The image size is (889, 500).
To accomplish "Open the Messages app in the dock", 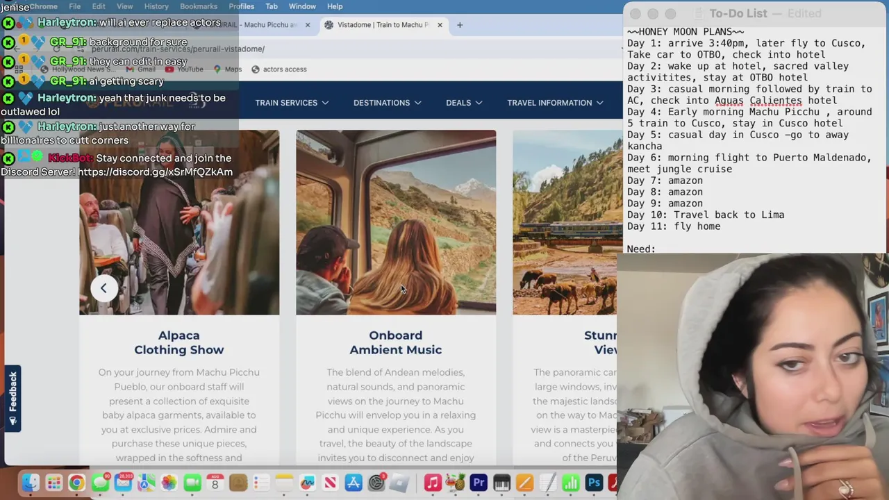I will click(100, 483).
